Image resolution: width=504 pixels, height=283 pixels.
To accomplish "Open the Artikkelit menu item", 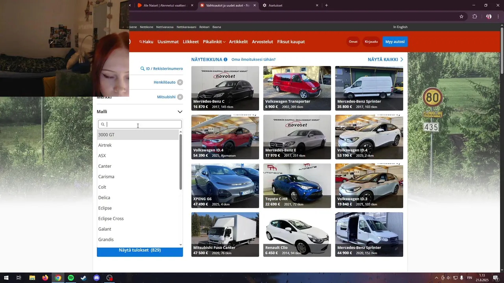I will tap(239, 42).
